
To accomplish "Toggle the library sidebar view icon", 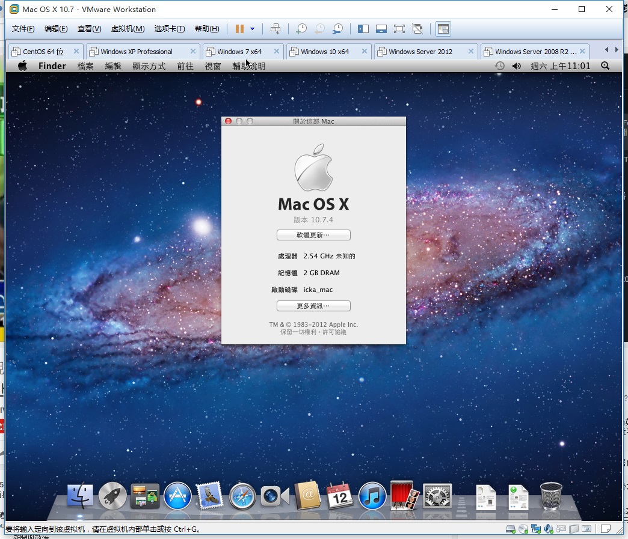I will coord(363,29).
